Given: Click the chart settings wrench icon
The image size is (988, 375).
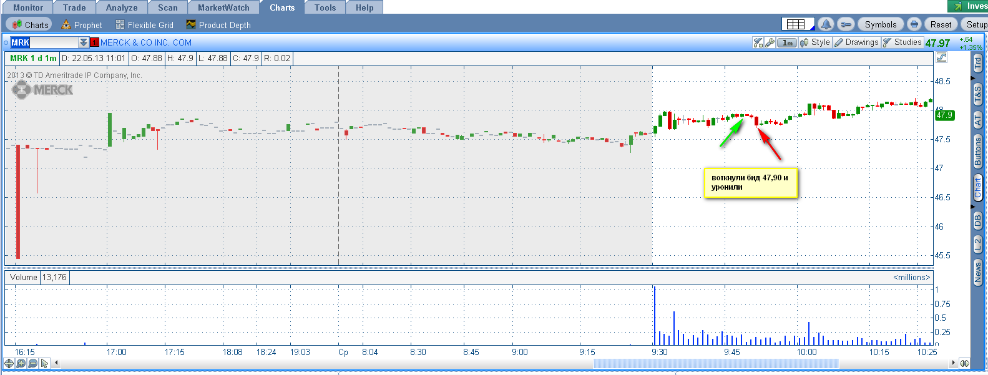Looking at the screenshot, I should 770,42.
